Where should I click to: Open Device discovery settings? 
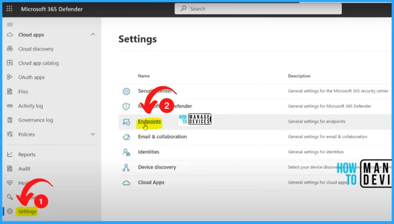coord(157,167)
